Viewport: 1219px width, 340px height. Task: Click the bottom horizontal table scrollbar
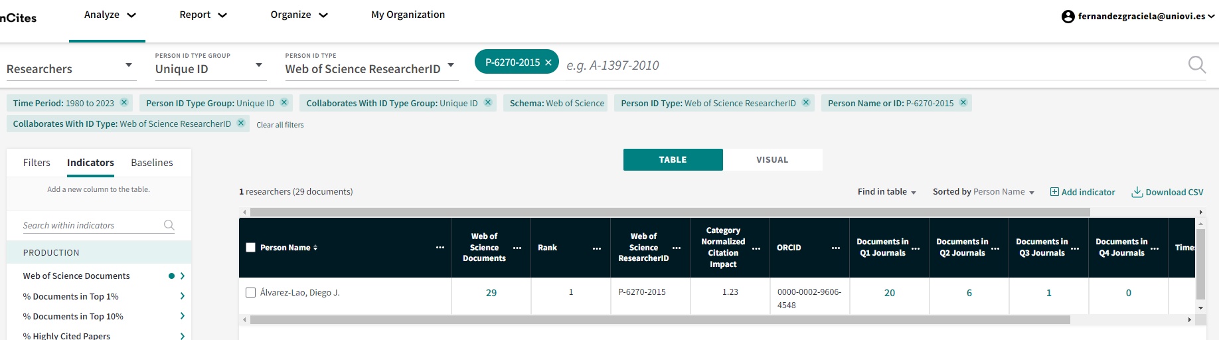coord(659,320)
